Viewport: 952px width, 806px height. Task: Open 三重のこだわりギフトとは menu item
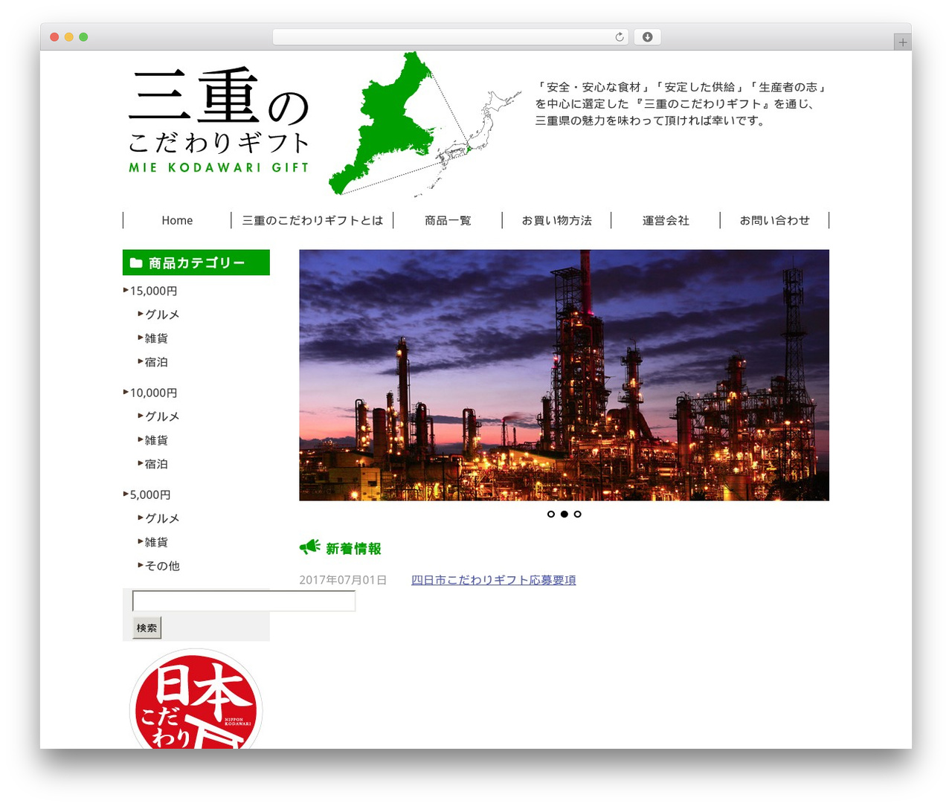coord(312,220)
